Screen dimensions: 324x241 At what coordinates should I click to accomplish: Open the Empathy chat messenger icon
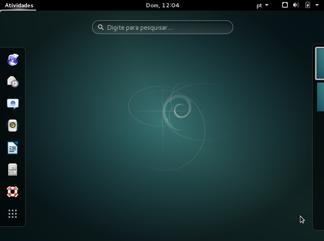coord(13,104)
